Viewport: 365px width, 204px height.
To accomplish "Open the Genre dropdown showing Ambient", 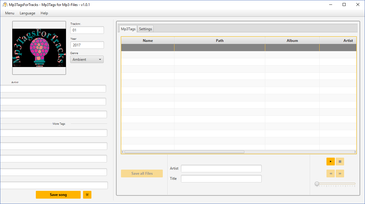I will point(87,60).
